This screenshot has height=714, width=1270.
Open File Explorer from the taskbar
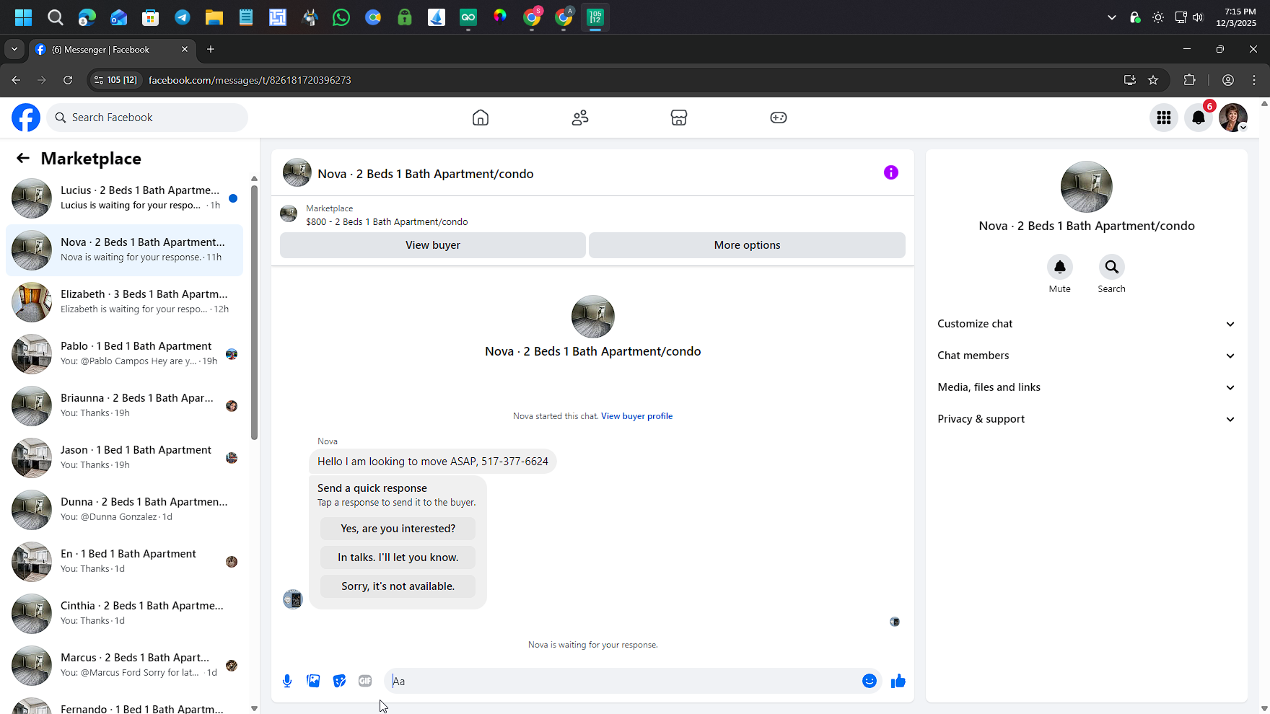tap(214, 17)
